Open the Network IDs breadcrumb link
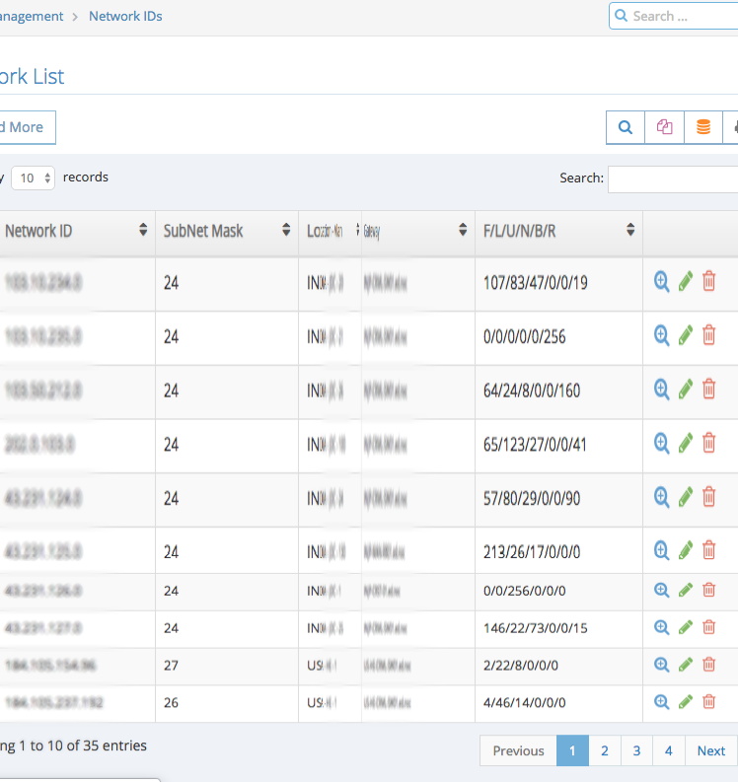 click(x=125, y=16)
